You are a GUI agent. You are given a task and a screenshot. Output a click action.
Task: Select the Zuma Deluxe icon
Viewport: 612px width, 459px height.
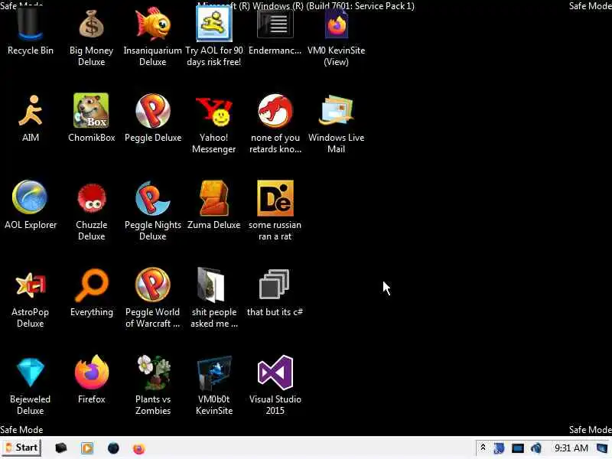tap(214, 198)
